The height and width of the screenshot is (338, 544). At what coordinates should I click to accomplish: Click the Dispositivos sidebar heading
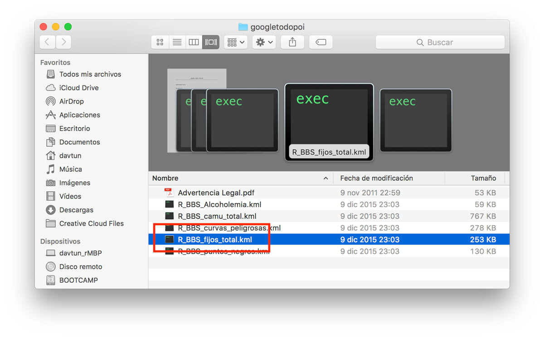click(x=60, y=241)
